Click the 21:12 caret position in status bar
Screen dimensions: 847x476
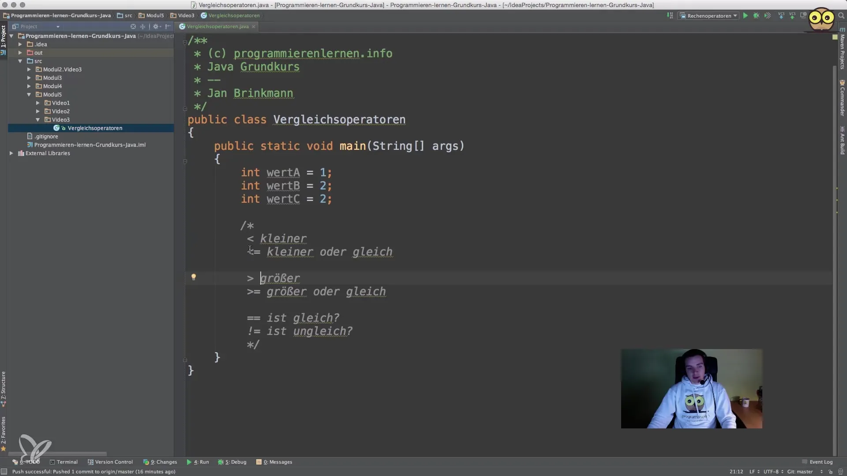pos(736,472)
